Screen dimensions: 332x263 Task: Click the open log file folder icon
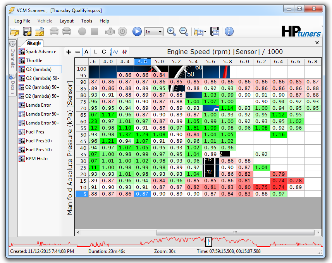(x=15, y=31)
